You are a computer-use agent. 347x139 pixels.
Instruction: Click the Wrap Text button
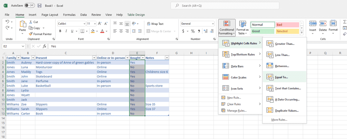[x=155, y=24]
